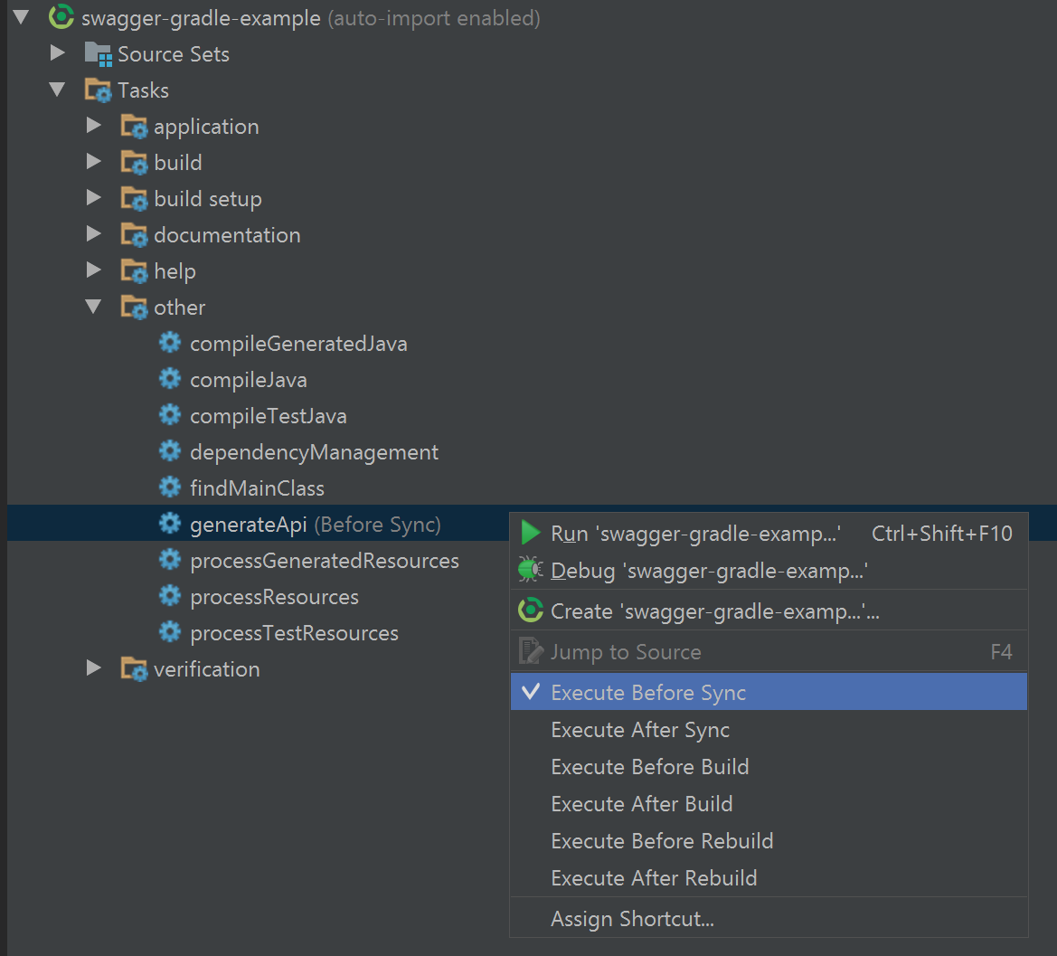The width and height of the screenshot is (1057, 956).
Task: Choose Assign Shortcut... from context menu
Action: tap(632, 919)
